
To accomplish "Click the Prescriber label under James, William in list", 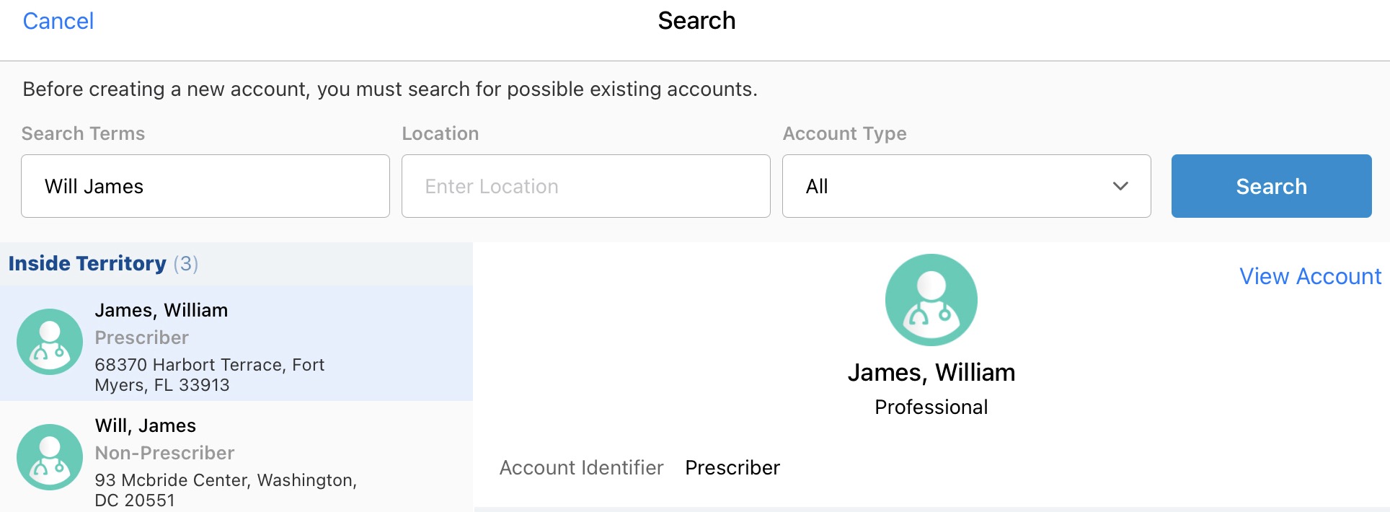I will [142, 337].
